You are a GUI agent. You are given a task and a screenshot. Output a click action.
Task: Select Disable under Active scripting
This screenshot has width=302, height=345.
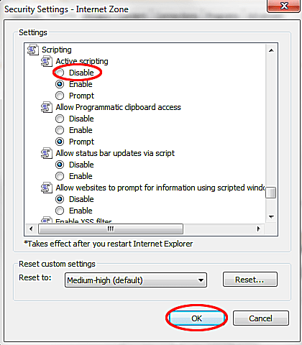(60, 73)
